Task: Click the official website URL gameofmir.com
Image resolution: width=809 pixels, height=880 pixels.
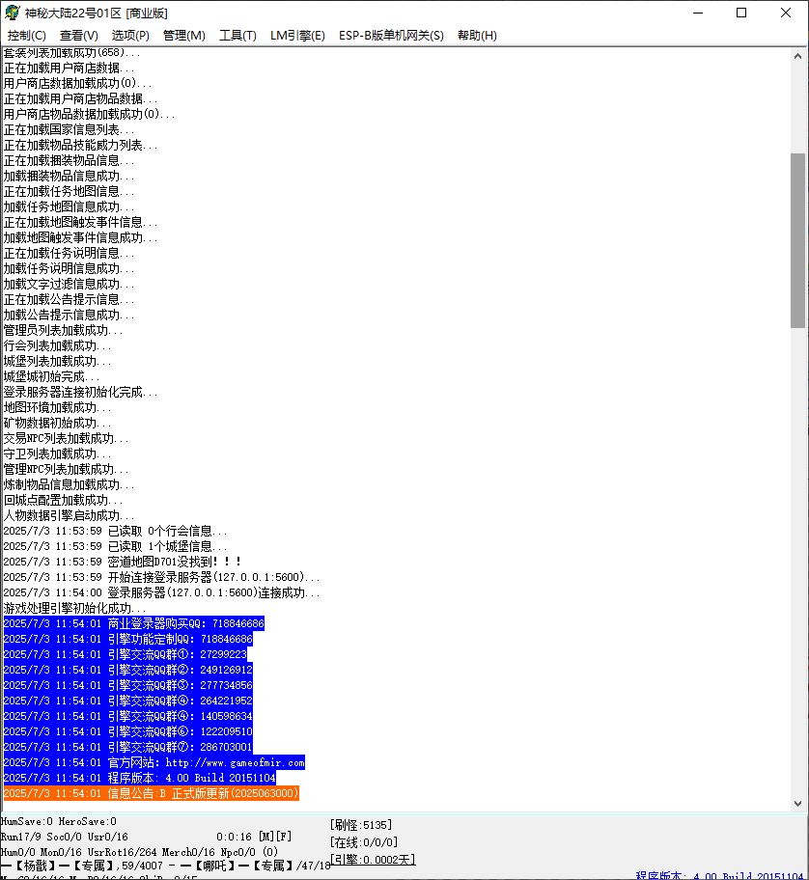Action: tap(236, 762)
